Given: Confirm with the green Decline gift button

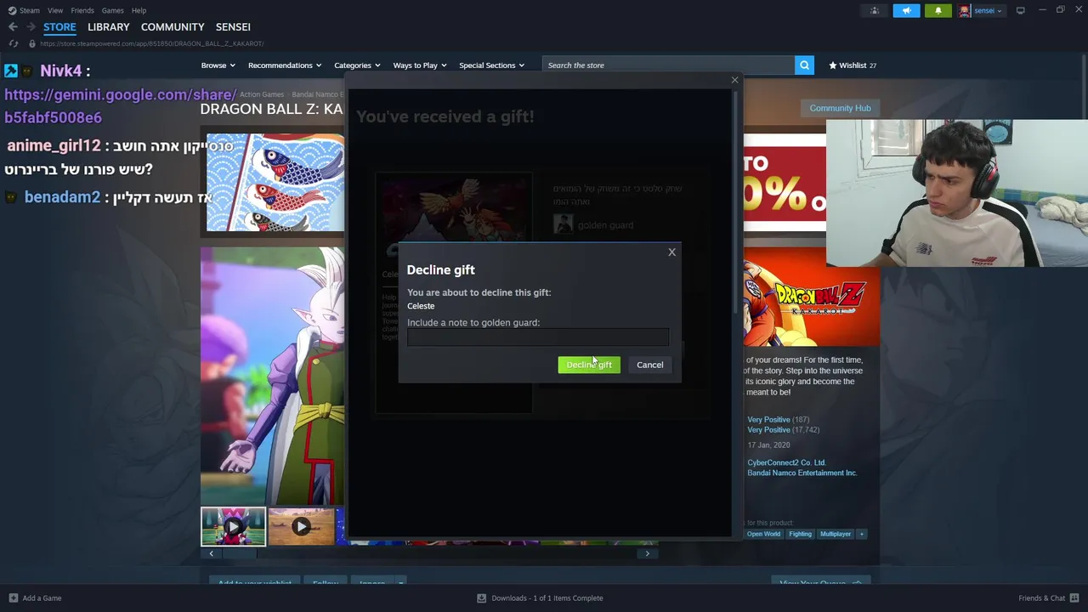Looking at the screenshot, I should pos(589,365).
